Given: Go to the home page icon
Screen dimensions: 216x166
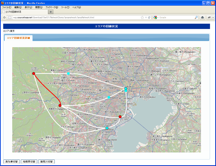Looking at the screenshot, I should pos(202,18).
